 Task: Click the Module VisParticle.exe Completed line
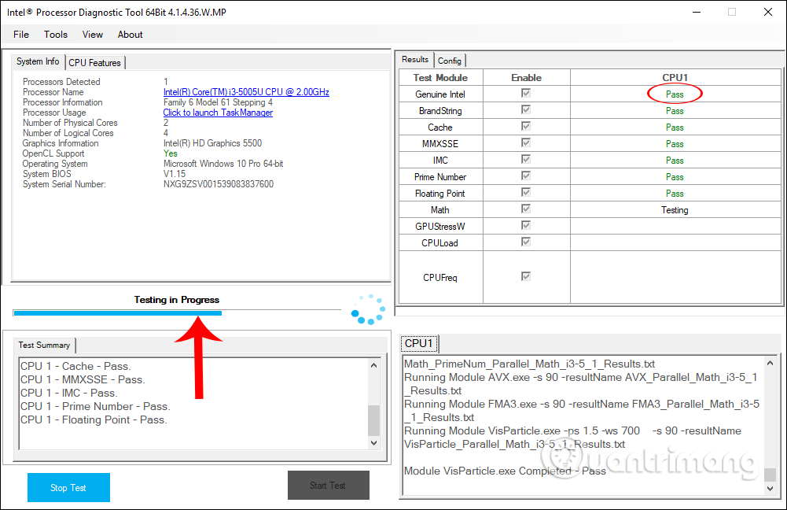click(x=505, y=471)
